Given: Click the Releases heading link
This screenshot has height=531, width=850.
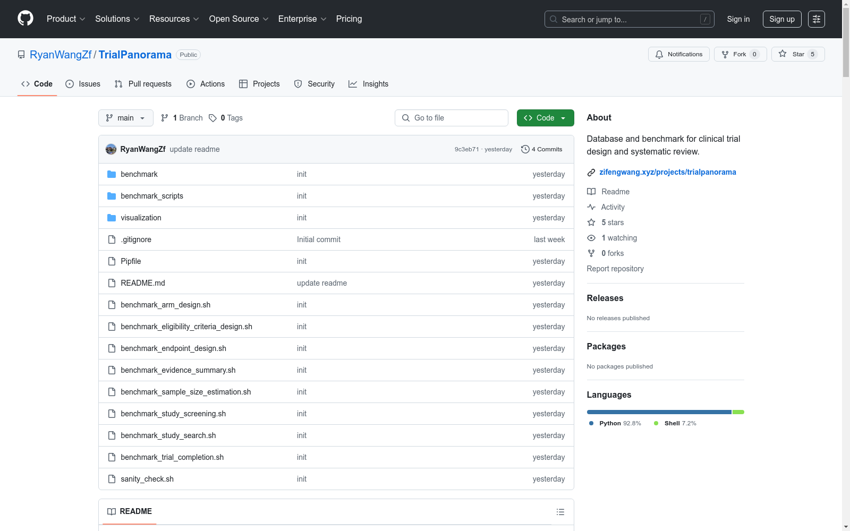Looking at the screenshot, I should (605, 298).
